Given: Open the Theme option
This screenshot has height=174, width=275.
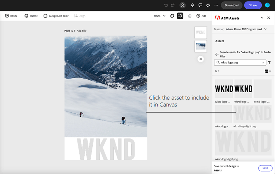Looking at the screenshot, I should click(31, 16).
